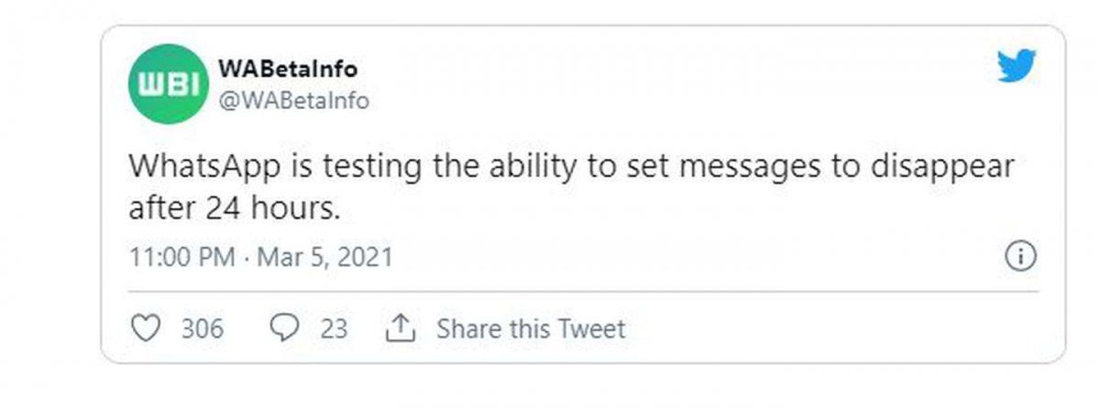Screen dimensions: 1100x408
Task: Open the Twitter bird logo
Action: click(x=1017, y=67)
